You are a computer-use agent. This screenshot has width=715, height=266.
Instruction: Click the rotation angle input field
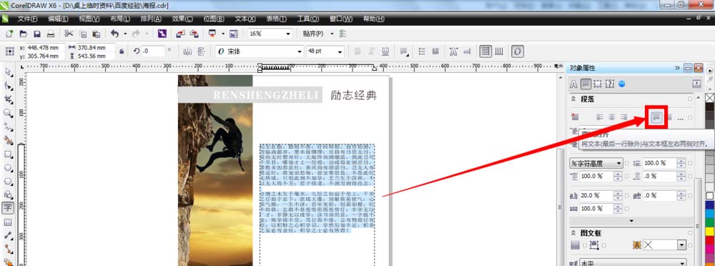(153, 51)
